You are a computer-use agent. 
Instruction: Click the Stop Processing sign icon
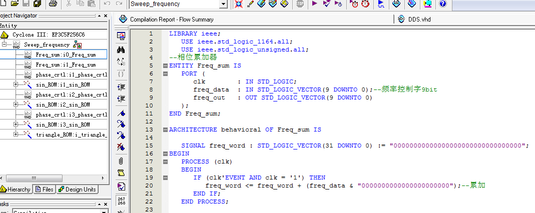click(x=300, y=3)
